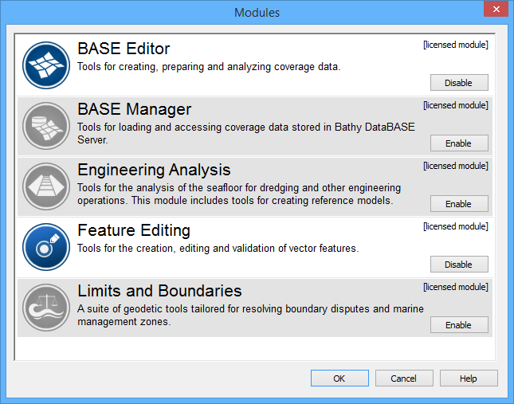Select the Engineering Analysis title text
This screenshot has height=404, width=514.
point(154,170)
